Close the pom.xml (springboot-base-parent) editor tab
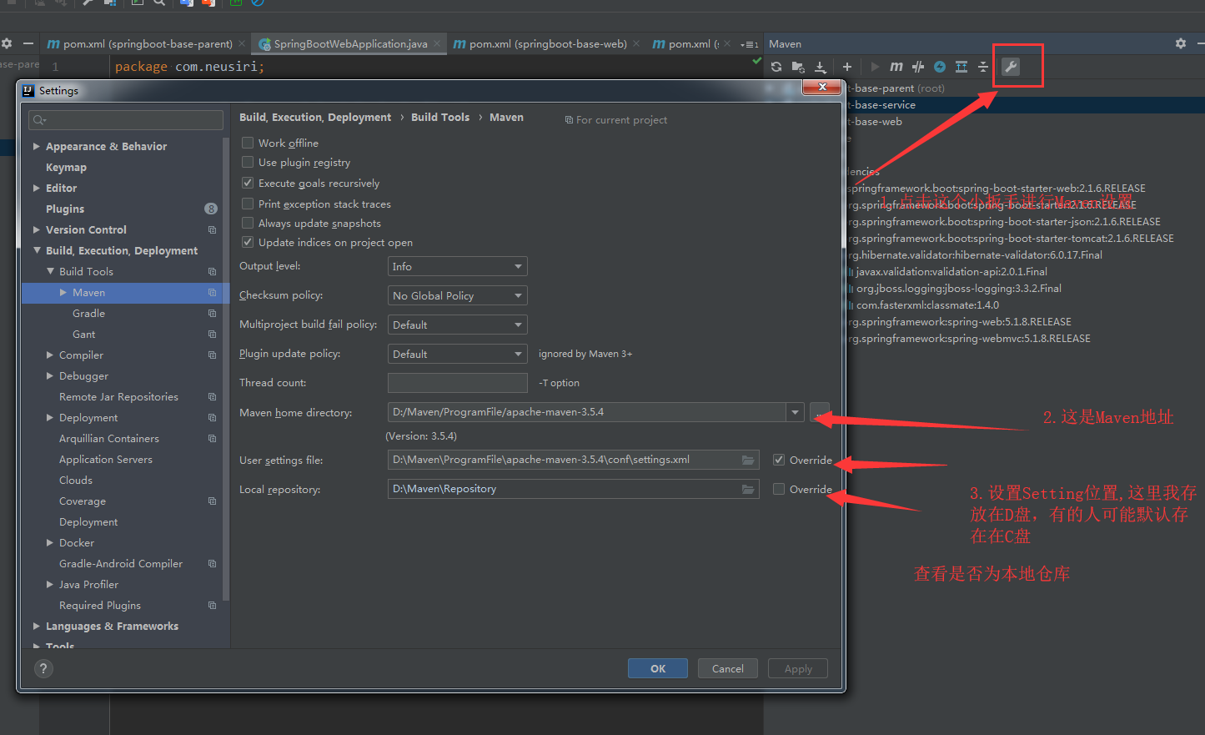 coord(242,43)
